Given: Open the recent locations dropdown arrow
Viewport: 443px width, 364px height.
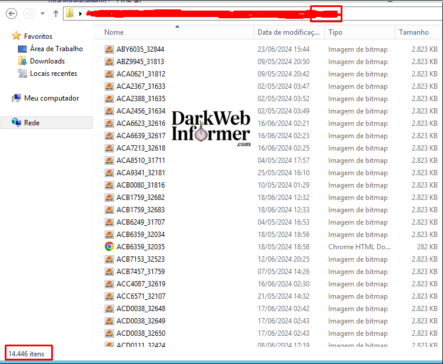Looking at the screenshot, I should 43,14.
